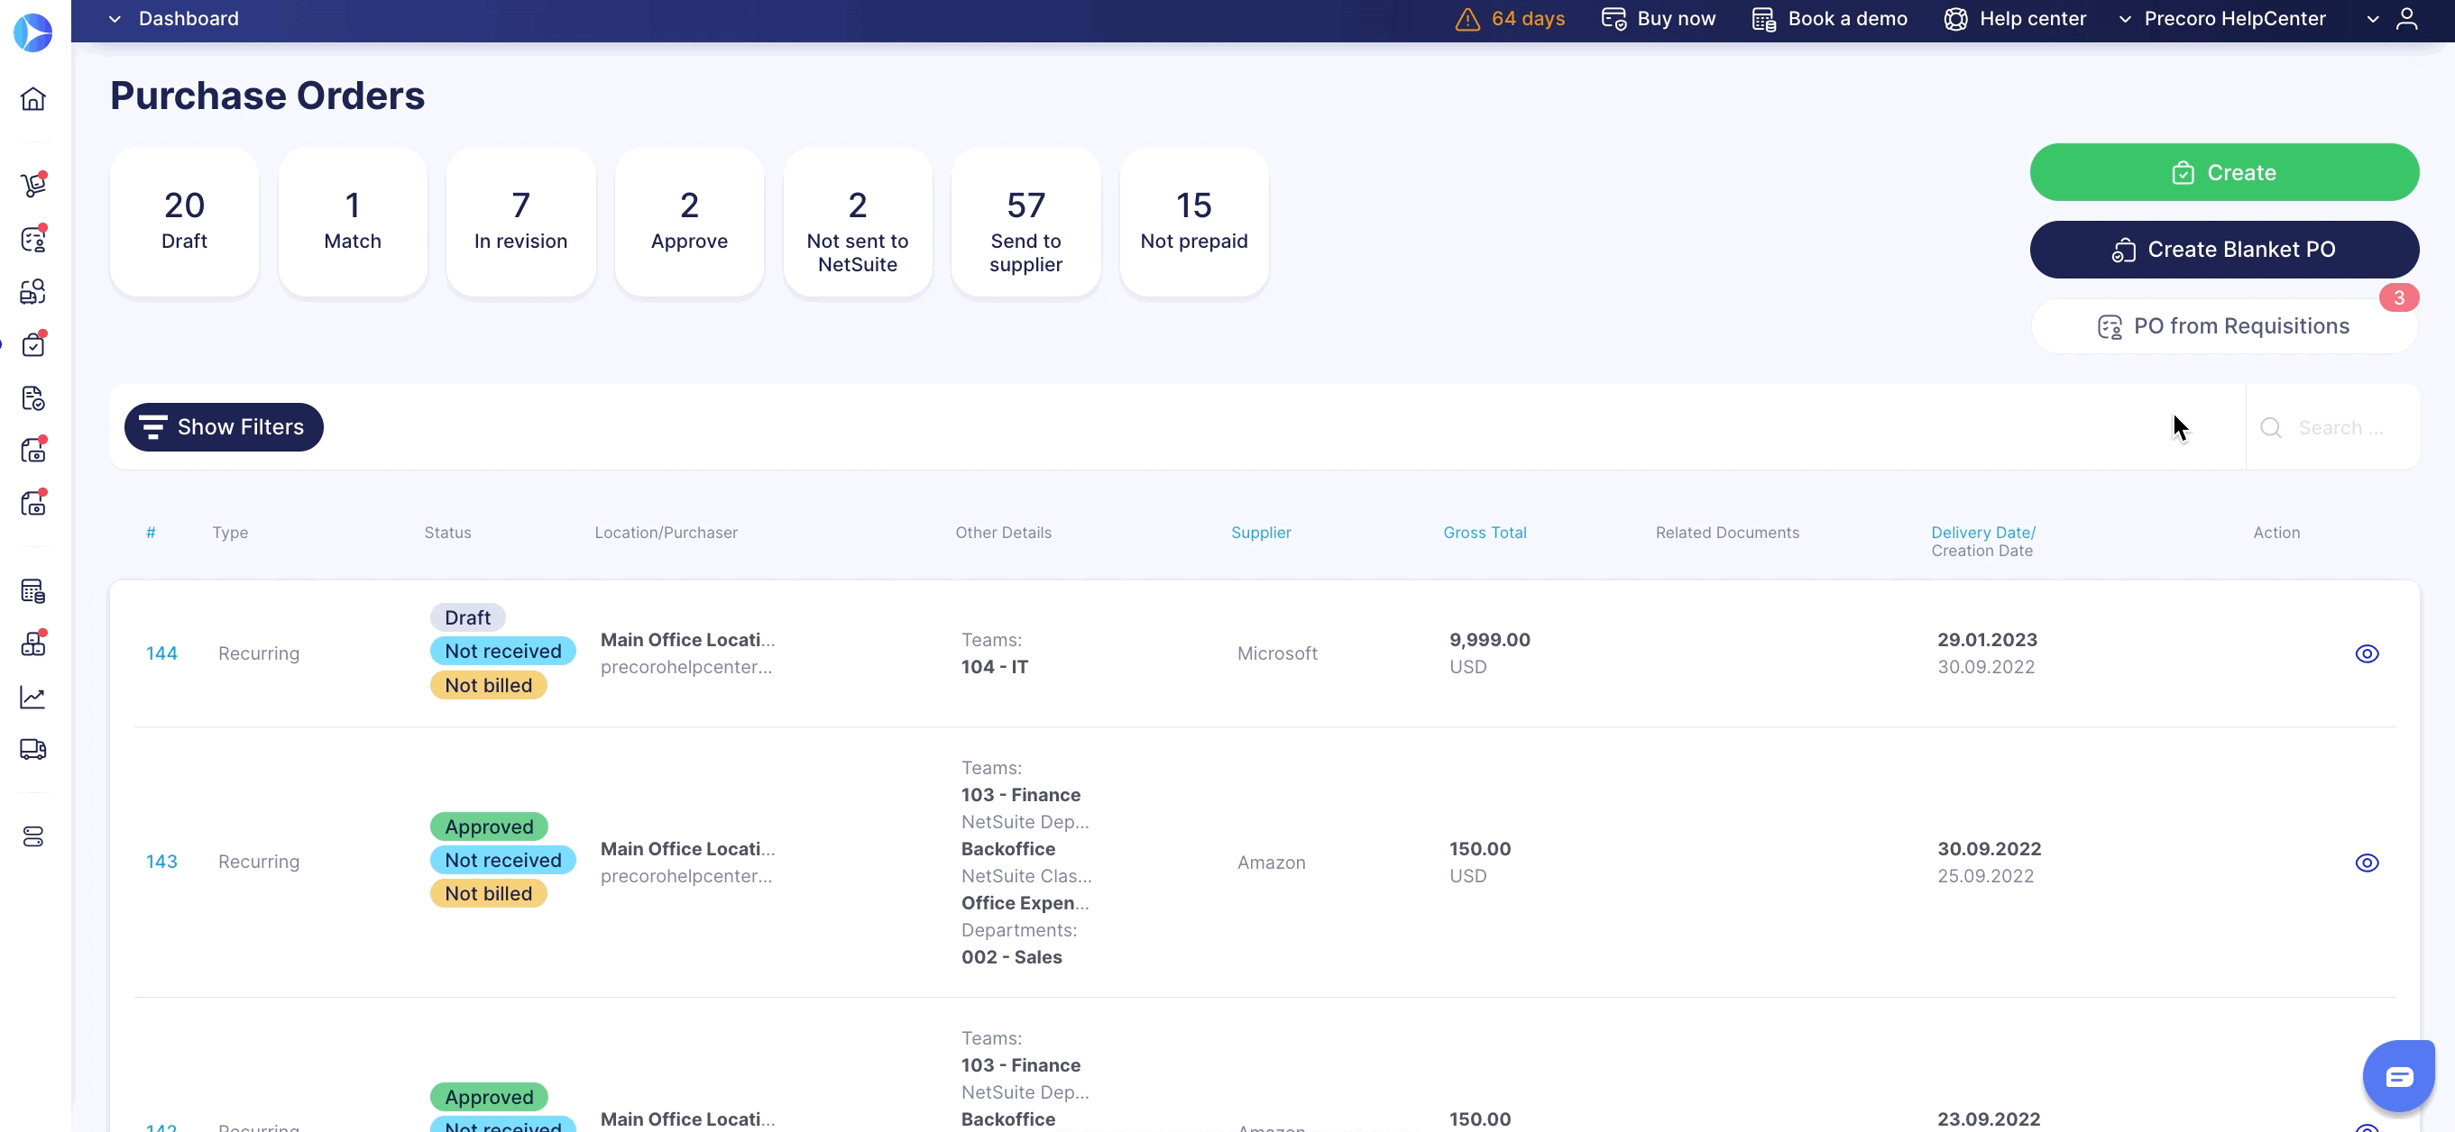
Task: Click the Book a demo calculator icon
Action: pyautogui.click(x=1764, y=19)
